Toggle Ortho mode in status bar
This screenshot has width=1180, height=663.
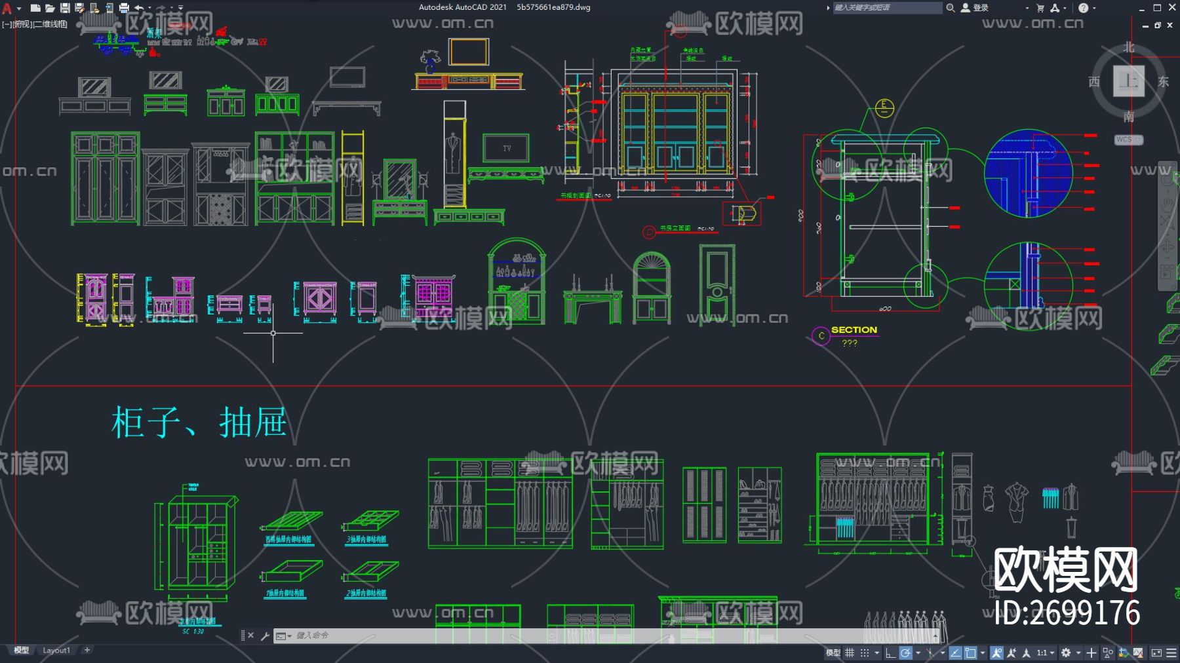point(890,653)
